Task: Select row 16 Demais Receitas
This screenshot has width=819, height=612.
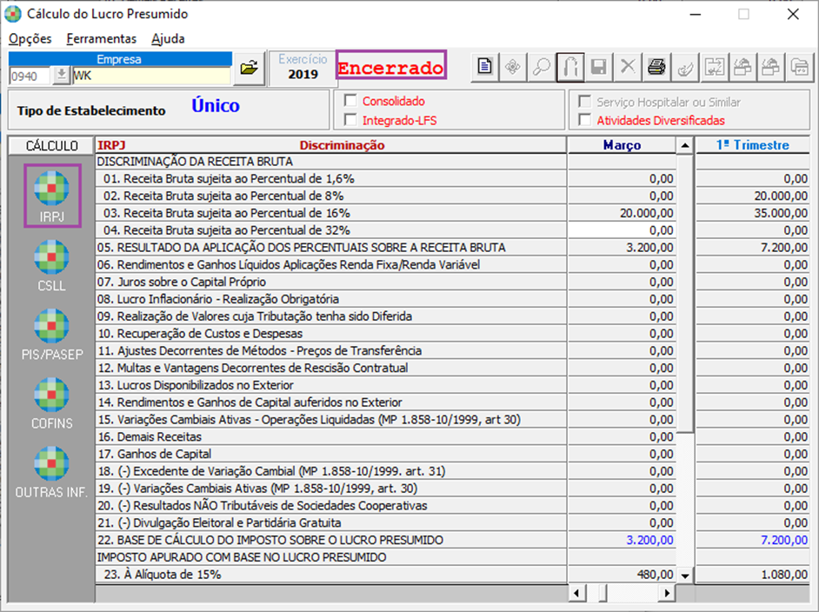Action: 331,437
